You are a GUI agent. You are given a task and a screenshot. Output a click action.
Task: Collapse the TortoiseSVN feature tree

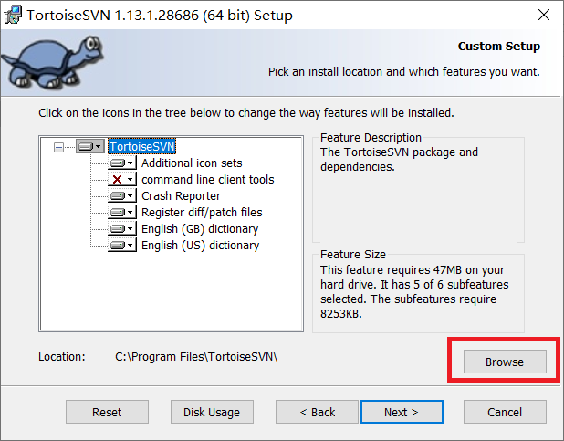tap(58, 147)
